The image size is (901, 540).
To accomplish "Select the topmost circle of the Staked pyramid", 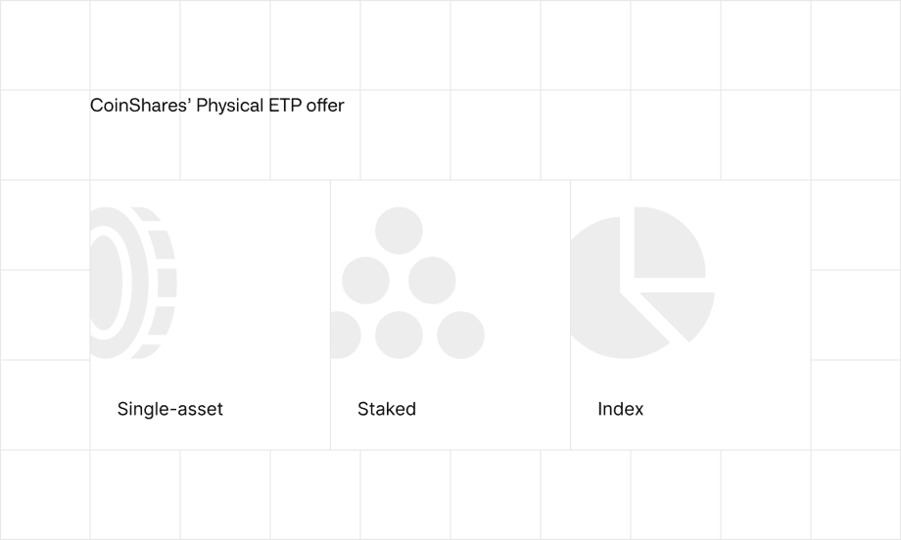I will coord(399,231).
